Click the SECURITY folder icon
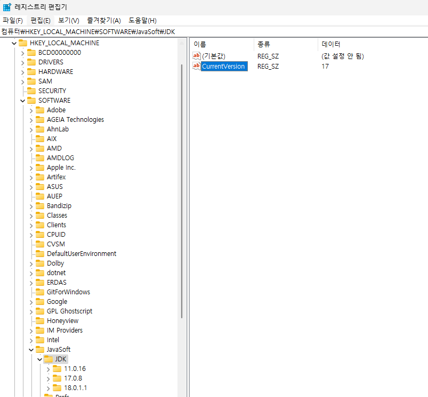This screenshot has width=428, height=397. point(31,90)
